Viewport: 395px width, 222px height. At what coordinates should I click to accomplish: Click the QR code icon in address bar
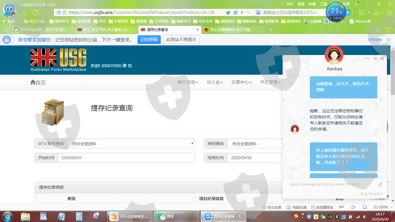point(235,12)
